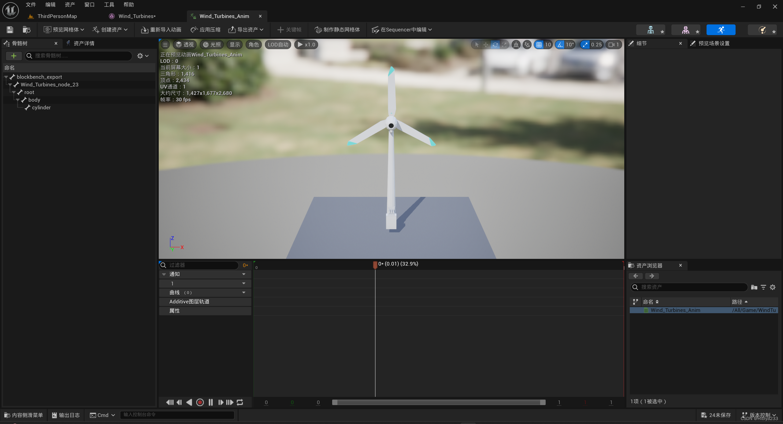Toggle rotation angle snapping
Viewport: 783px width, 424px height.
560,45
